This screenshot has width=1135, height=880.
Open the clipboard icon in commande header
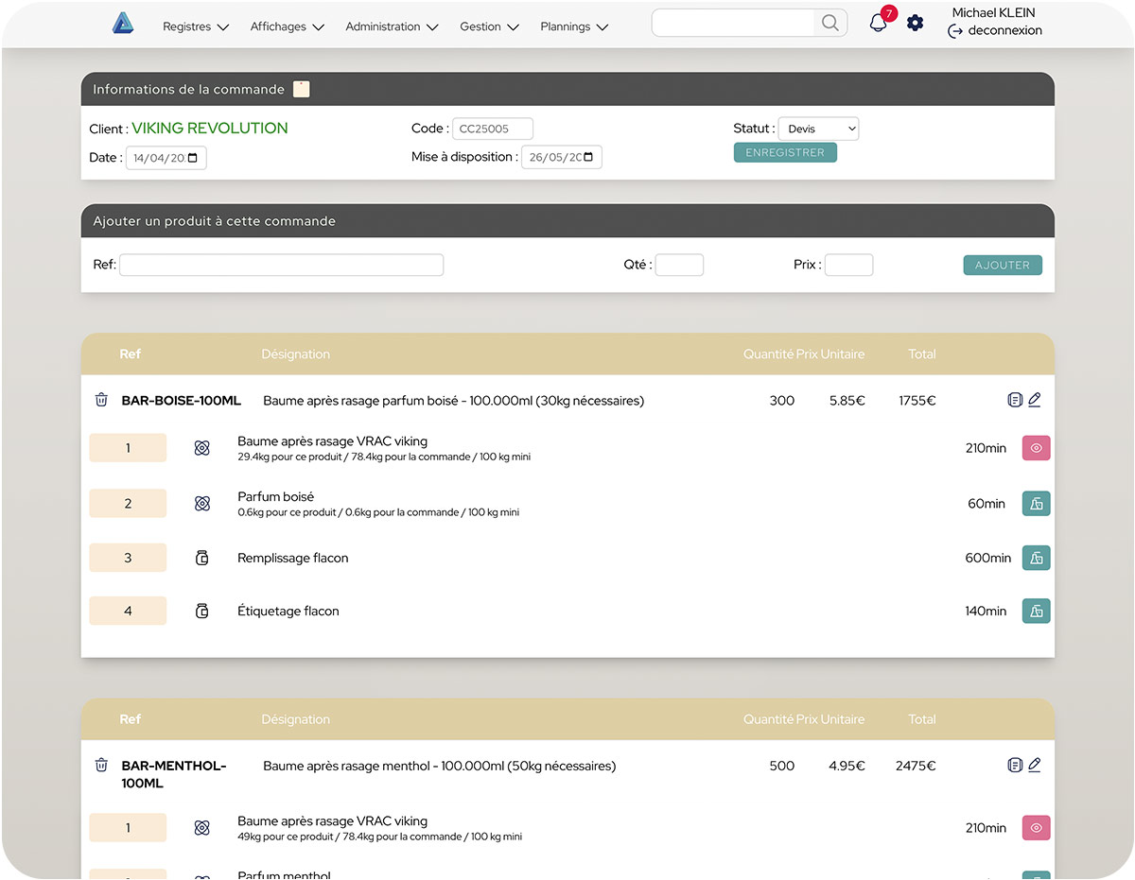tap(301, 88)
